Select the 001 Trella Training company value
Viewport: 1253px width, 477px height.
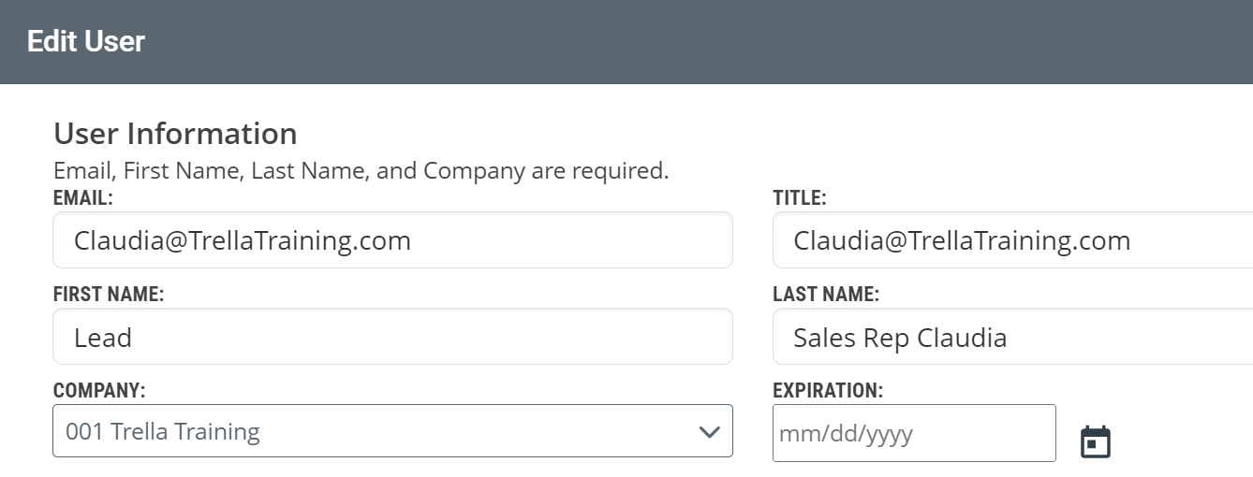[163, 431]
